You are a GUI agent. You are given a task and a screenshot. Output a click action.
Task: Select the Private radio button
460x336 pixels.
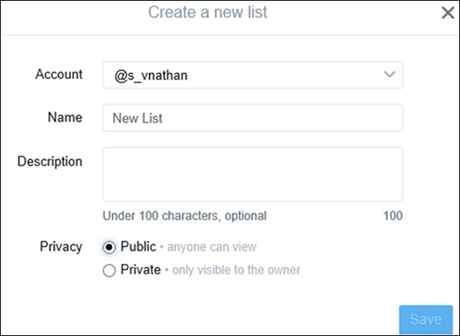(x=109, y=270)
